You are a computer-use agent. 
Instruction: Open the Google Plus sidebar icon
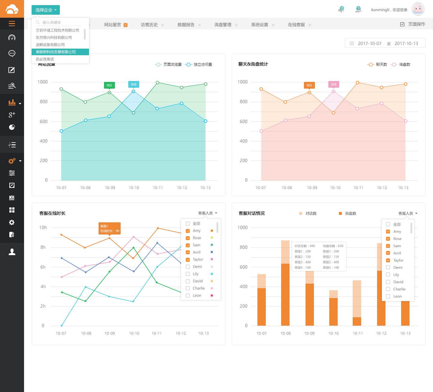point(12,114)
